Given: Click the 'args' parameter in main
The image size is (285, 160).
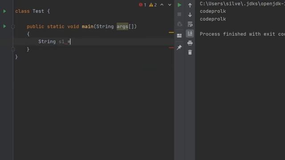Looking at the screenshot, I should coord(122,27).
